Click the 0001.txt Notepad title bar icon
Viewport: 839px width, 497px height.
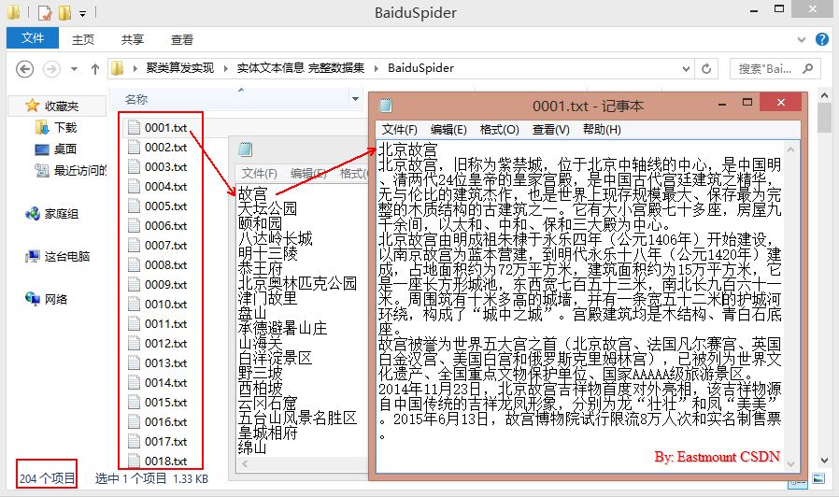(x=386, y=106)
